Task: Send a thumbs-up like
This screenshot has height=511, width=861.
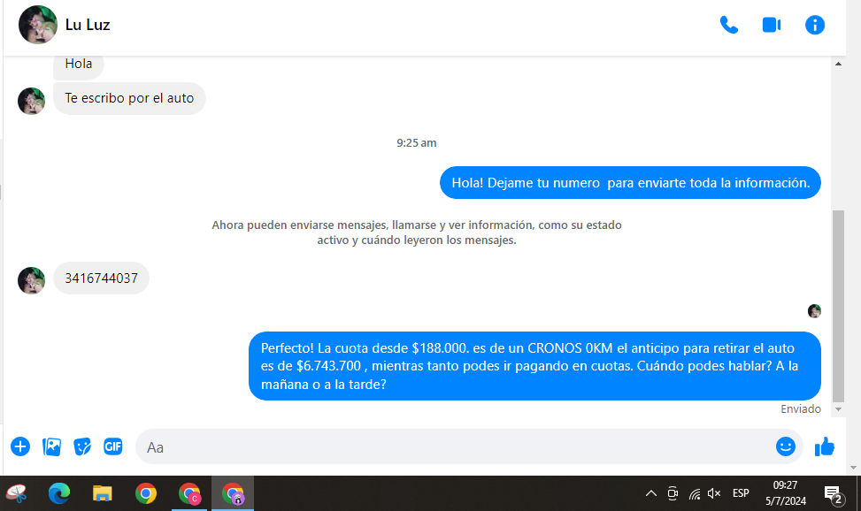Action: tap(824, 446)
